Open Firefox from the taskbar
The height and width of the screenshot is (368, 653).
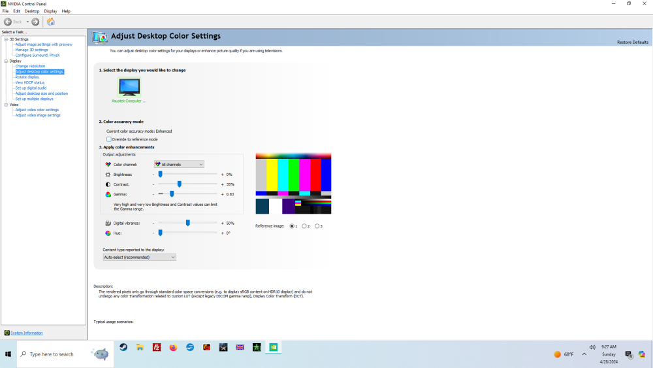pos(173,348)
